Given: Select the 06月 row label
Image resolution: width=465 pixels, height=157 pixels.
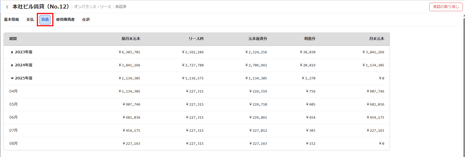Looking at the screenshot, I should tap(14, 118).
